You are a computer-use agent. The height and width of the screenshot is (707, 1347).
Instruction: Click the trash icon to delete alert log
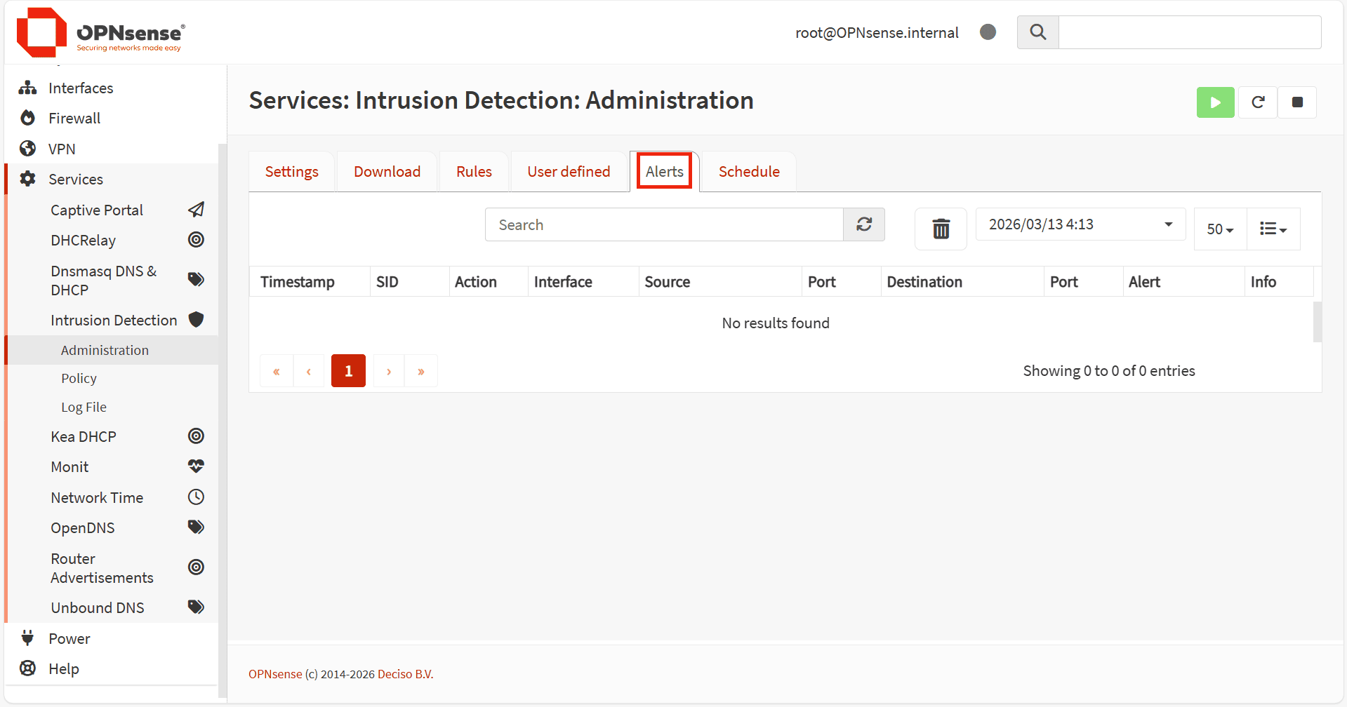click(x=941, y=229)
